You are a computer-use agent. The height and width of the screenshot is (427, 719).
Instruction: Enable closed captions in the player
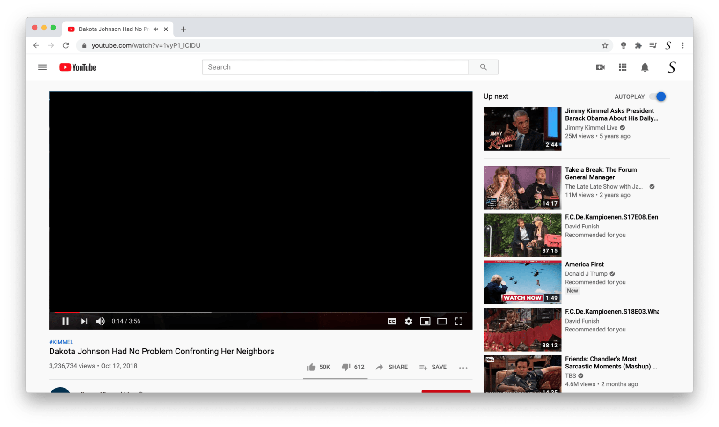tap(392, 321)
